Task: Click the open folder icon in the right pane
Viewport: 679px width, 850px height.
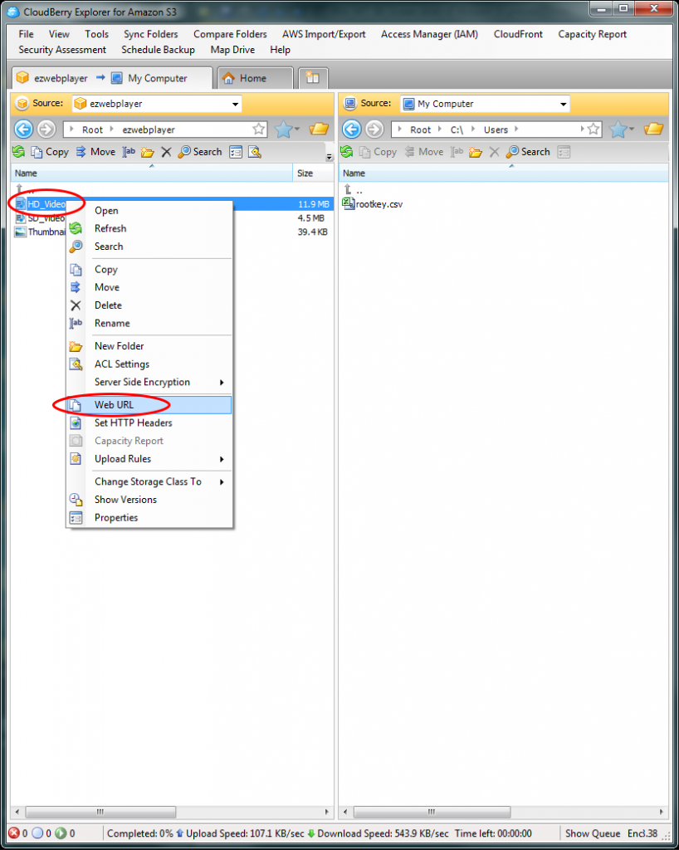Action: (653, 129)
